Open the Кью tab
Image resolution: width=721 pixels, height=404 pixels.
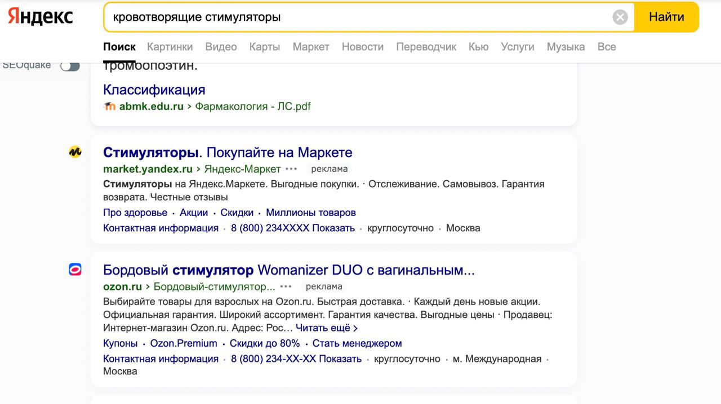point(478,47)
